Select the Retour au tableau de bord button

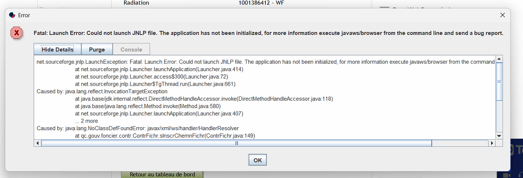(162, 174)
